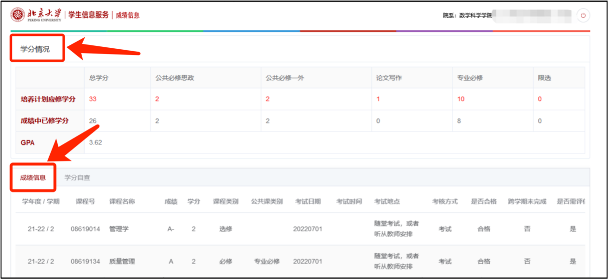Select the 学分情况 section heading
This screenshot has width=610, height=280.
pos(35,49)
